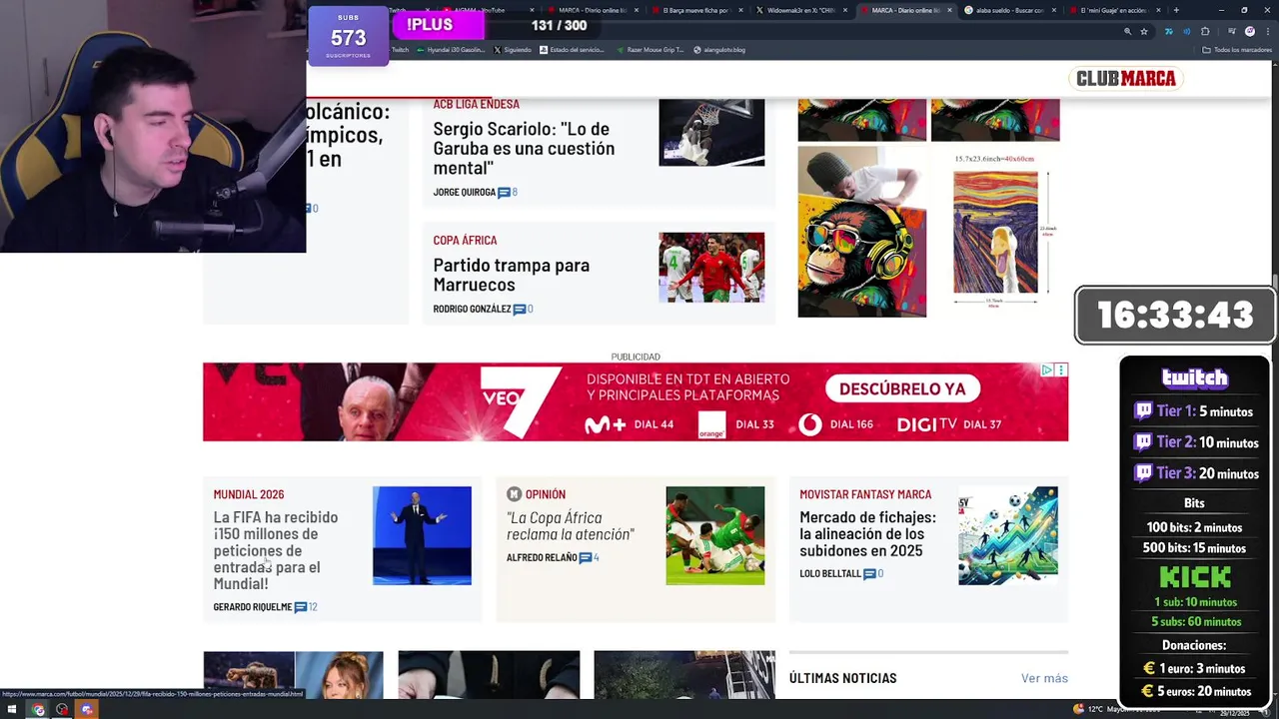
Task: Open the 'Siguiendo' X bookmark
Action: (513, 50)
